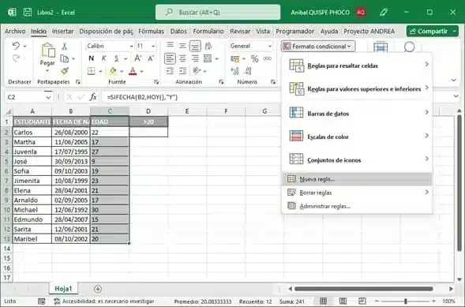Open Barras de datos submenu
465x307 pixels.
click(357, 113)
